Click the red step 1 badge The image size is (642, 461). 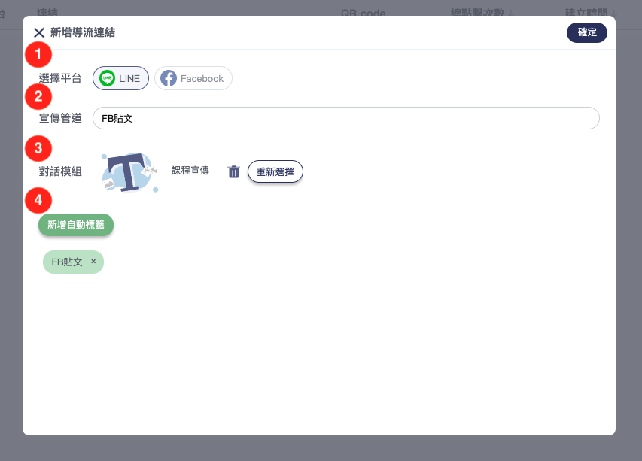pos(38,54)
